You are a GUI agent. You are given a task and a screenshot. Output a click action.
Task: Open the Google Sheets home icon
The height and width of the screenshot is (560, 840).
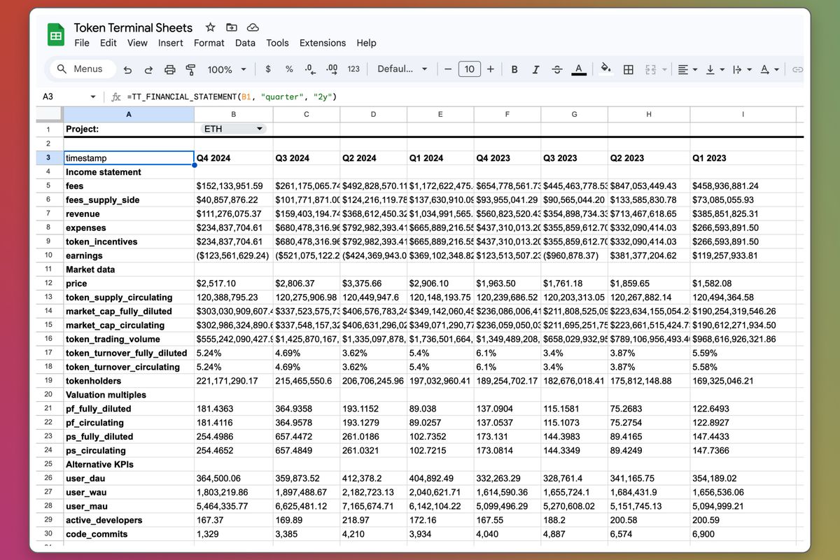[56, 35]
